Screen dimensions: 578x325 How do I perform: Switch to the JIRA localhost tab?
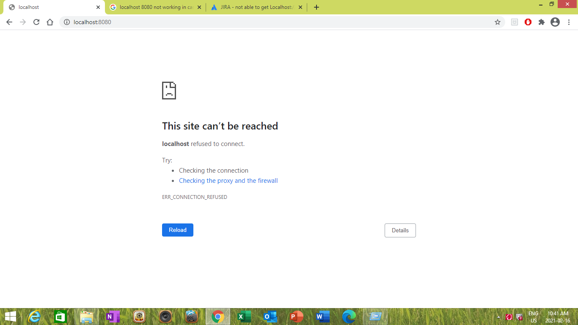point(254,7)
